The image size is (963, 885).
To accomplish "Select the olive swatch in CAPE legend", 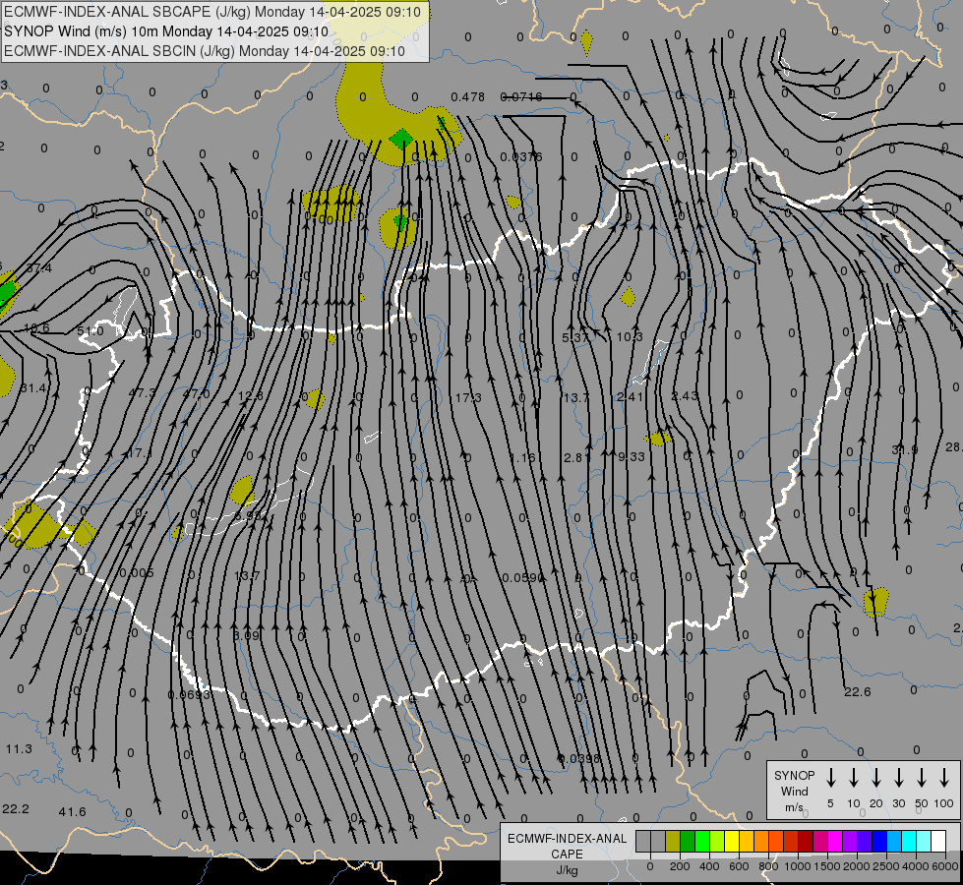I will point(673,842).
